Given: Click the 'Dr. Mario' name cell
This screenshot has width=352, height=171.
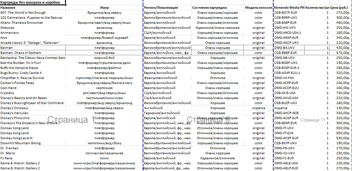Looking at the screenshot, I should tap(33, 153).
